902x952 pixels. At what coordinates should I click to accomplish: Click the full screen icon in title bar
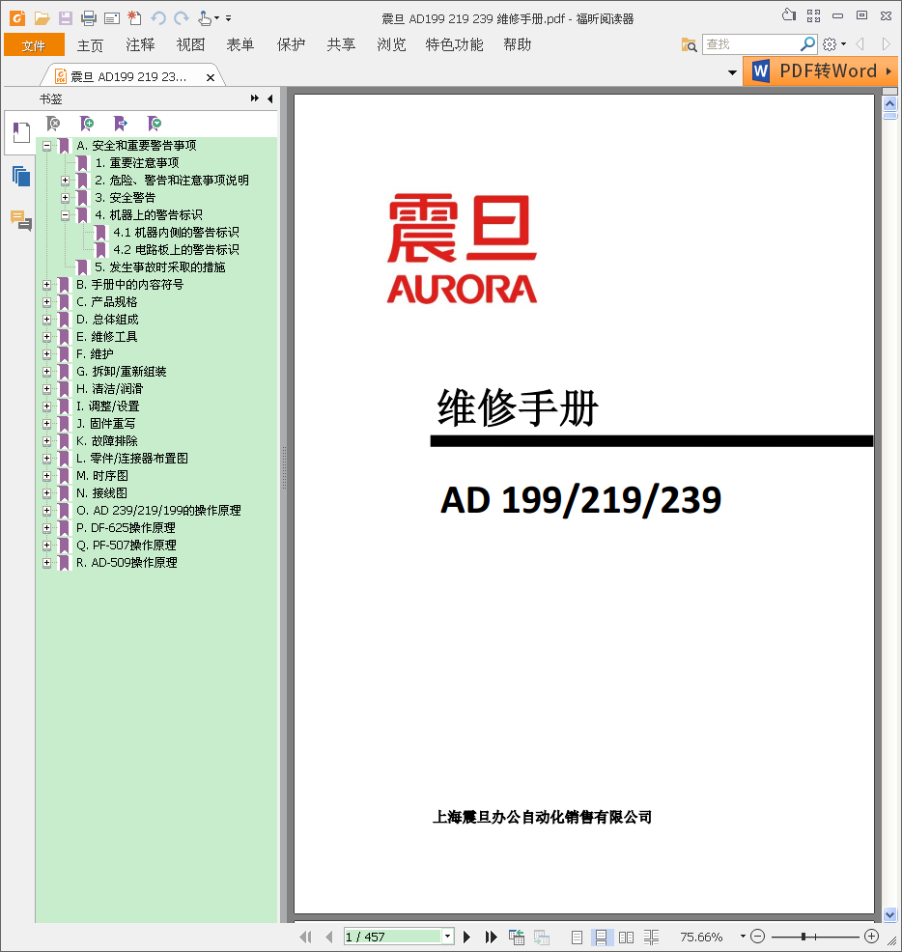click(813, 15)
